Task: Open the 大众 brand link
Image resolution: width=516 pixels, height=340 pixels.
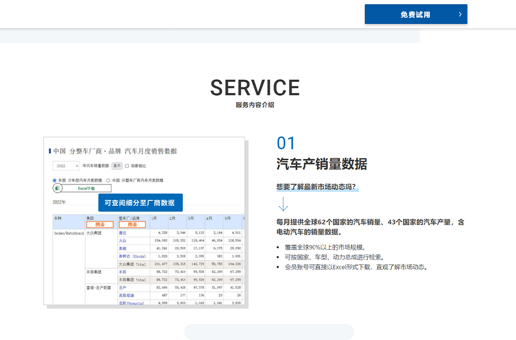Action: point(122,241)
